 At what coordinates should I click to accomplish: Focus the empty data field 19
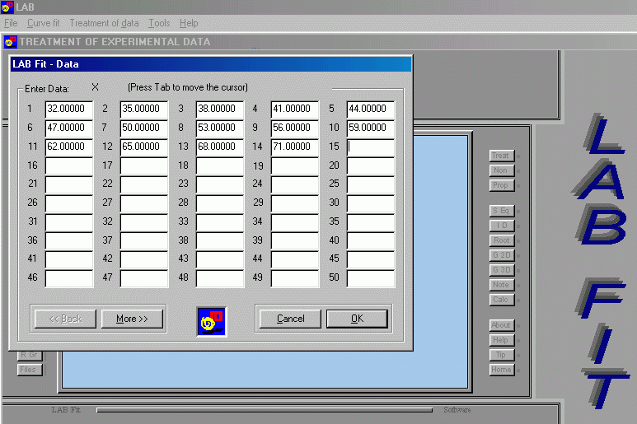pyautogui.click(x=295, y=166)
